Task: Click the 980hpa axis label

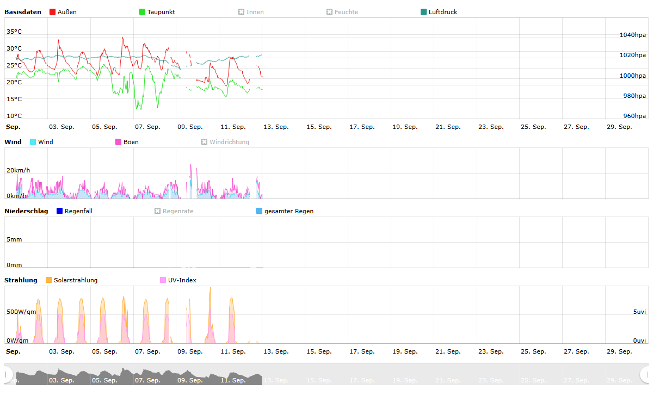Action: coord(634,96)
